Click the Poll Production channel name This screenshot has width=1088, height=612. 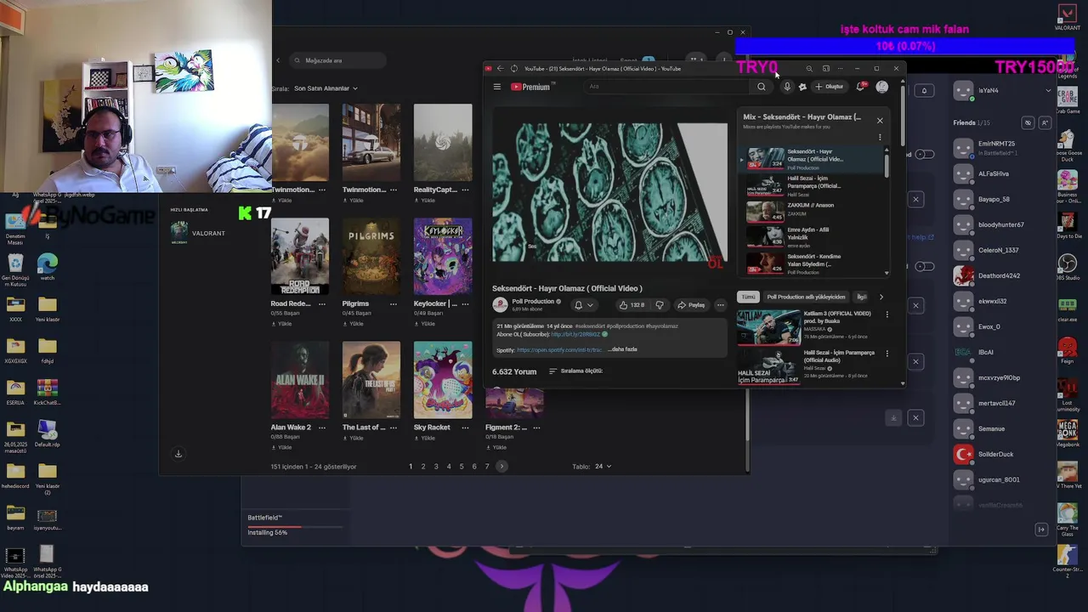point(533,301)
